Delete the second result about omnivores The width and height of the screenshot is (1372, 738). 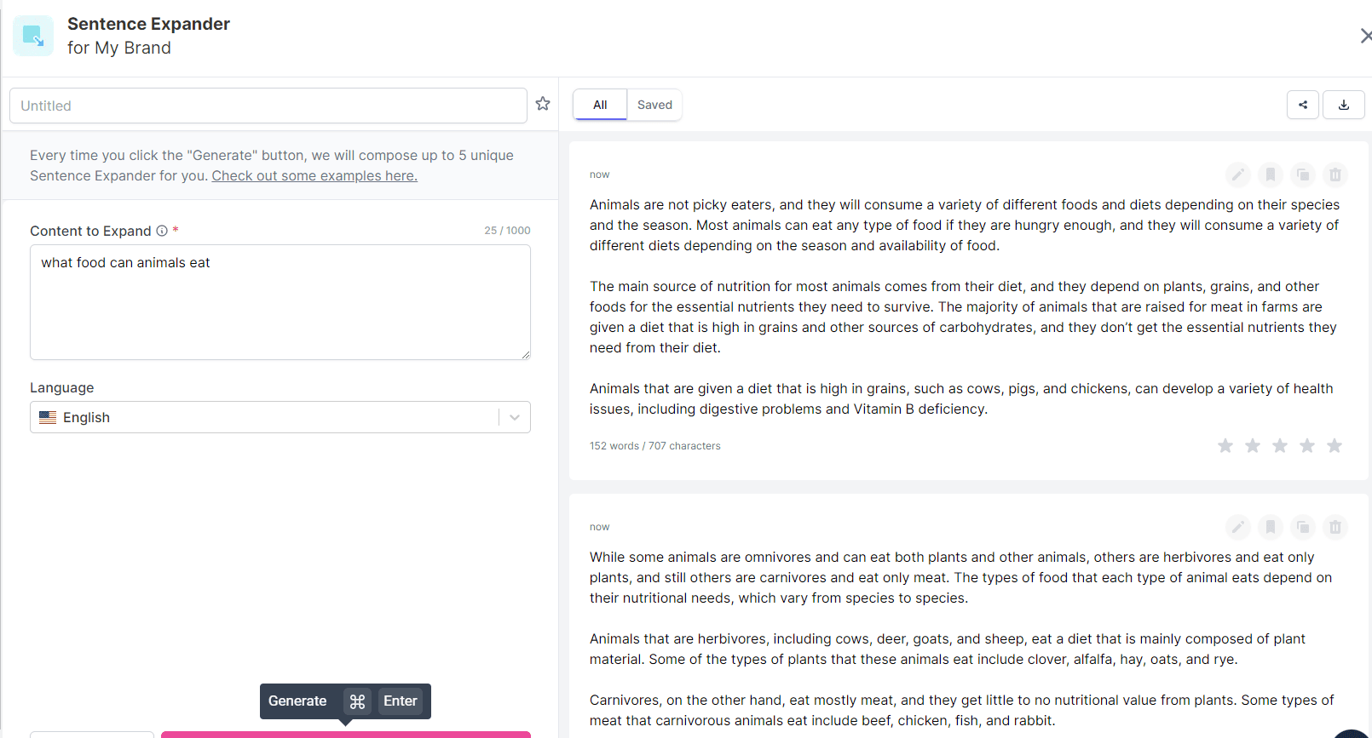1335,527
